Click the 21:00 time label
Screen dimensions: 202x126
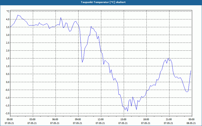point(168,119)
